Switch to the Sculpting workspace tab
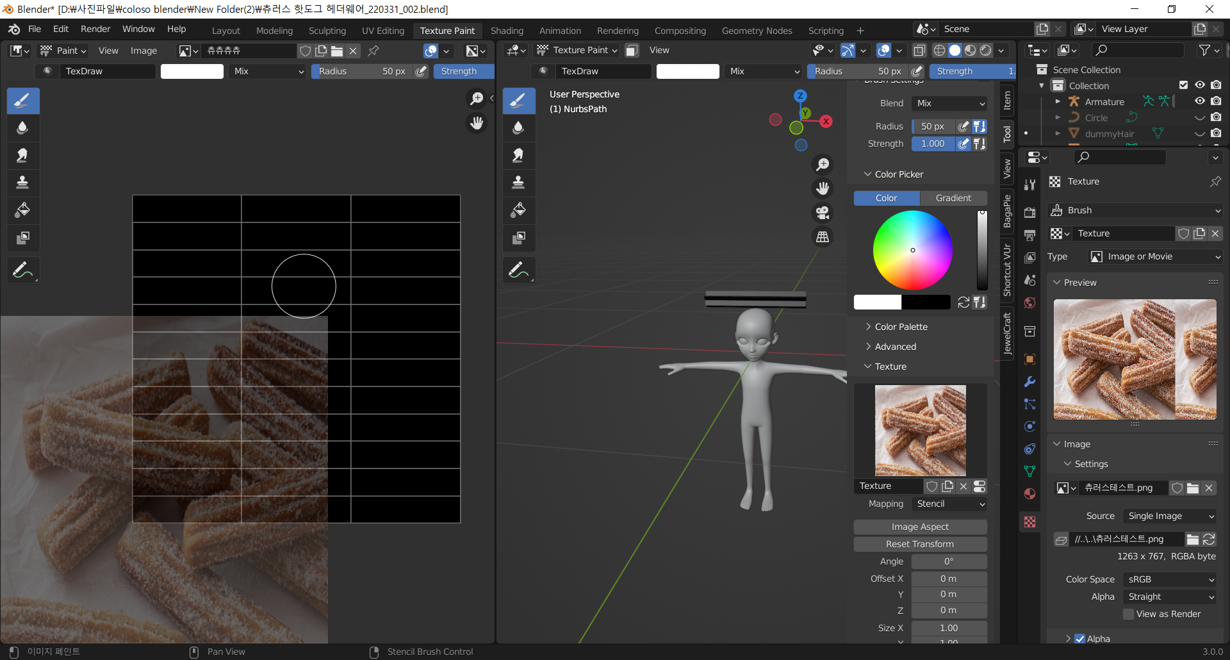This screenshot has width=1230, height=660. 327,30
